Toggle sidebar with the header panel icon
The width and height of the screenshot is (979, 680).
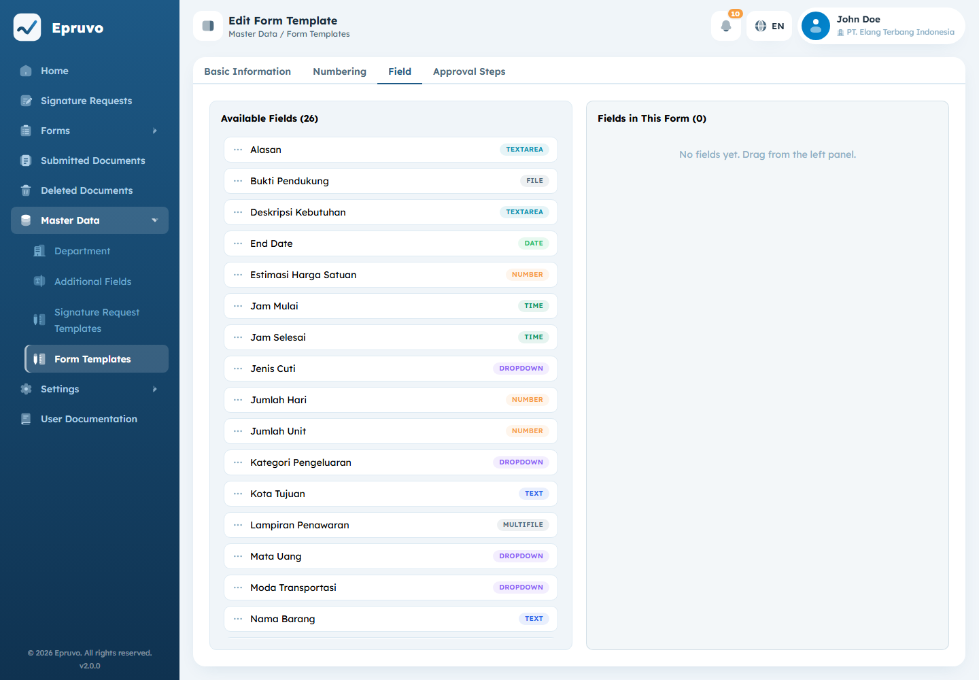208,26
